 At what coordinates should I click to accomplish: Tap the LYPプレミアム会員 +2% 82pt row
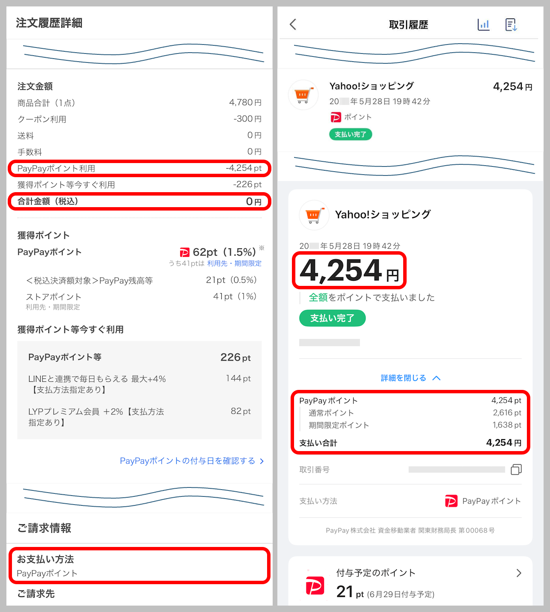point(140,417)
